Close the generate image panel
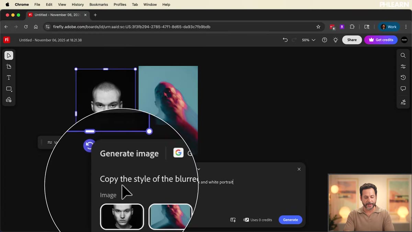This screenshot has height=232, width=412. 299,169
